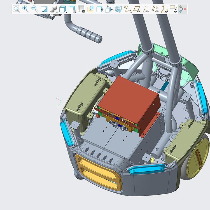Open the rendering options spheres dropdown

click(x=53, y=9)
